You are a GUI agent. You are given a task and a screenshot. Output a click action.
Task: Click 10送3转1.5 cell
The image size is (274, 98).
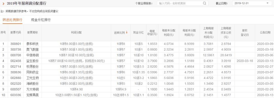(121, 95)
